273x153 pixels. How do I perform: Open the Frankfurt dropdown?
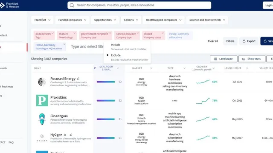click(43, 20)
